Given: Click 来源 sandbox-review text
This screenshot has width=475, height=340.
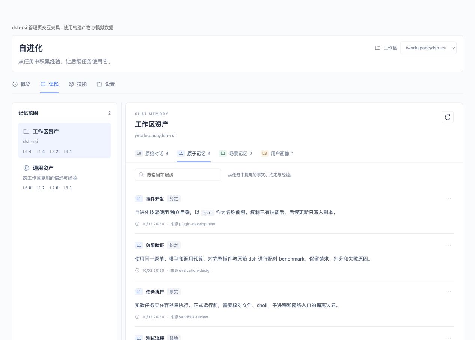Looking at the screenshot, I should [189, 317].
